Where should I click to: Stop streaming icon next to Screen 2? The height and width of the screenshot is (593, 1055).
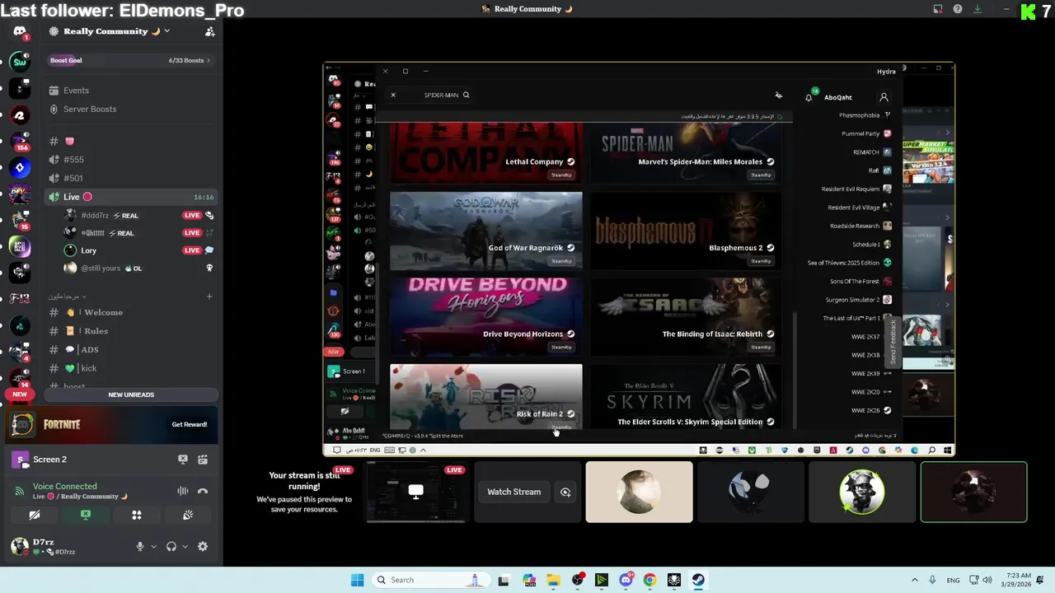183,460
